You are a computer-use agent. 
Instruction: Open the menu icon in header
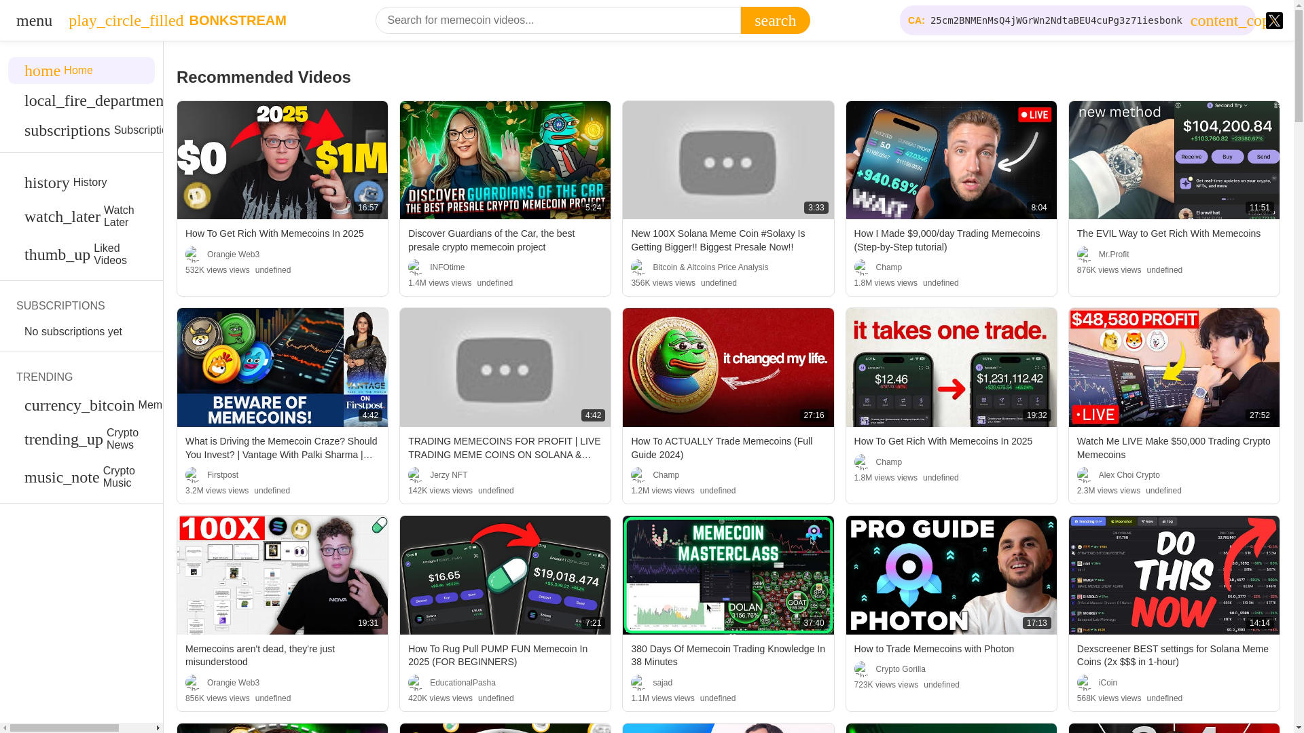click(34, 20)
